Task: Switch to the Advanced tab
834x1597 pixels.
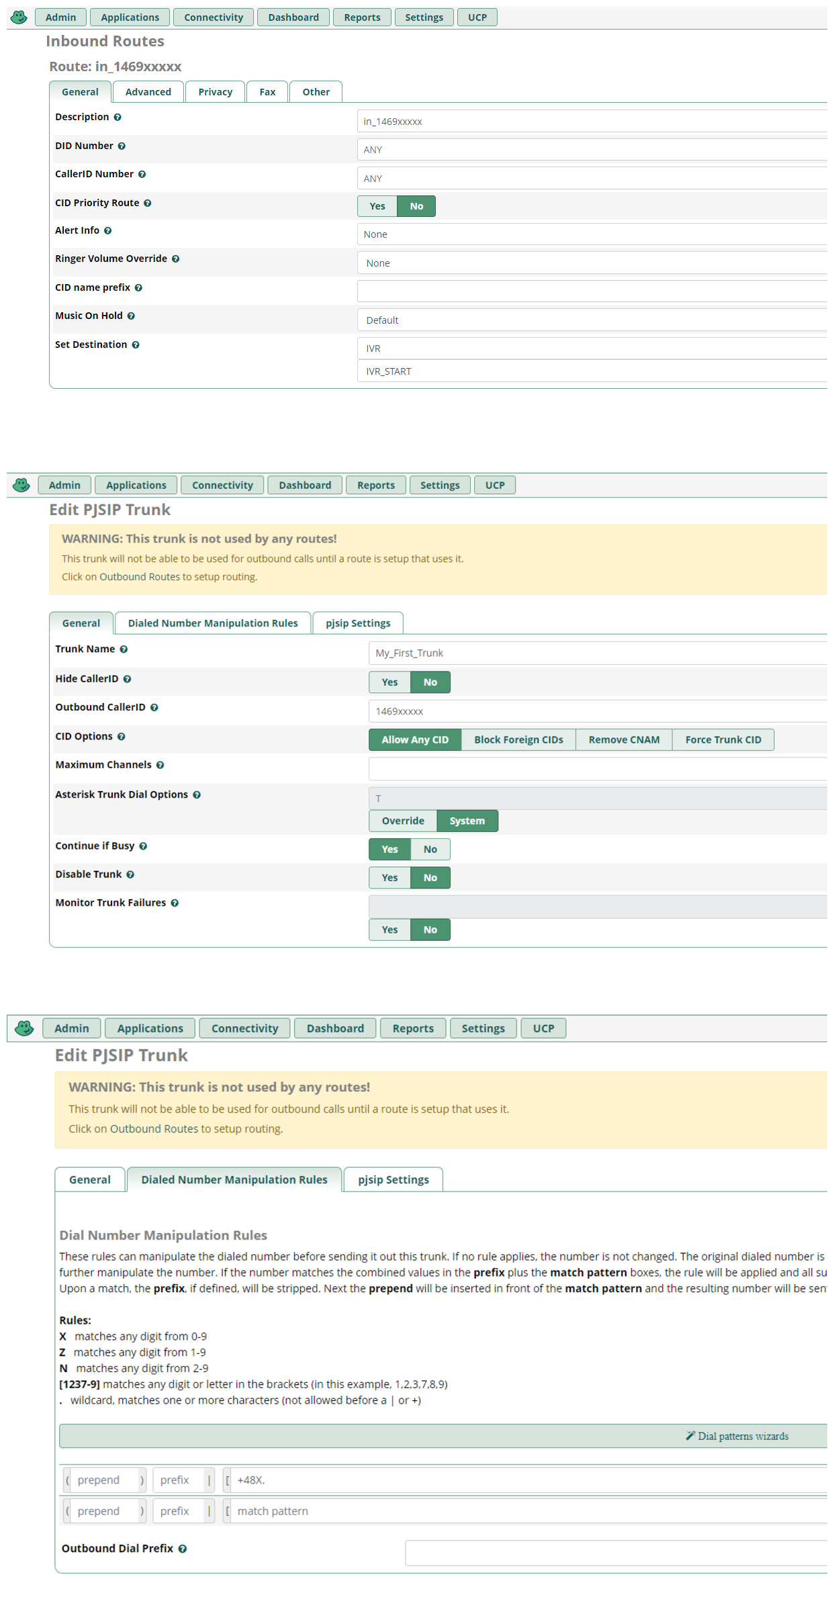Action: (x=148, y=92)
